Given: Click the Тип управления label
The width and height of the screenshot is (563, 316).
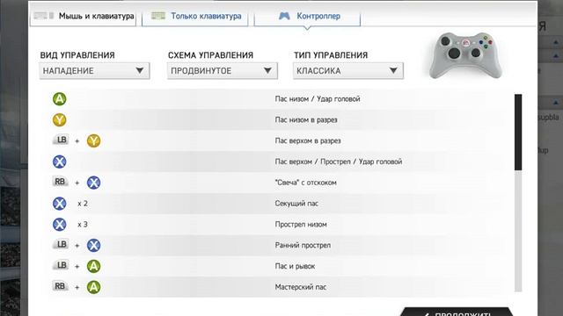Looking at the screenshot, I should [x=331, y=55].
